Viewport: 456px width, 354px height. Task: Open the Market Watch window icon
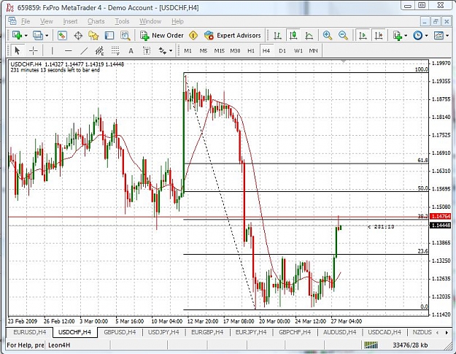point(62,36)
